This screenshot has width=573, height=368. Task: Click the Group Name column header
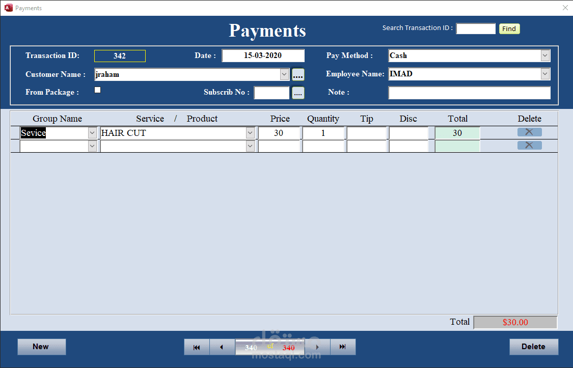(58, 119)
